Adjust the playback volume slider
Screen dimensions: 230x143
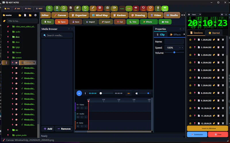click(145, 93)
